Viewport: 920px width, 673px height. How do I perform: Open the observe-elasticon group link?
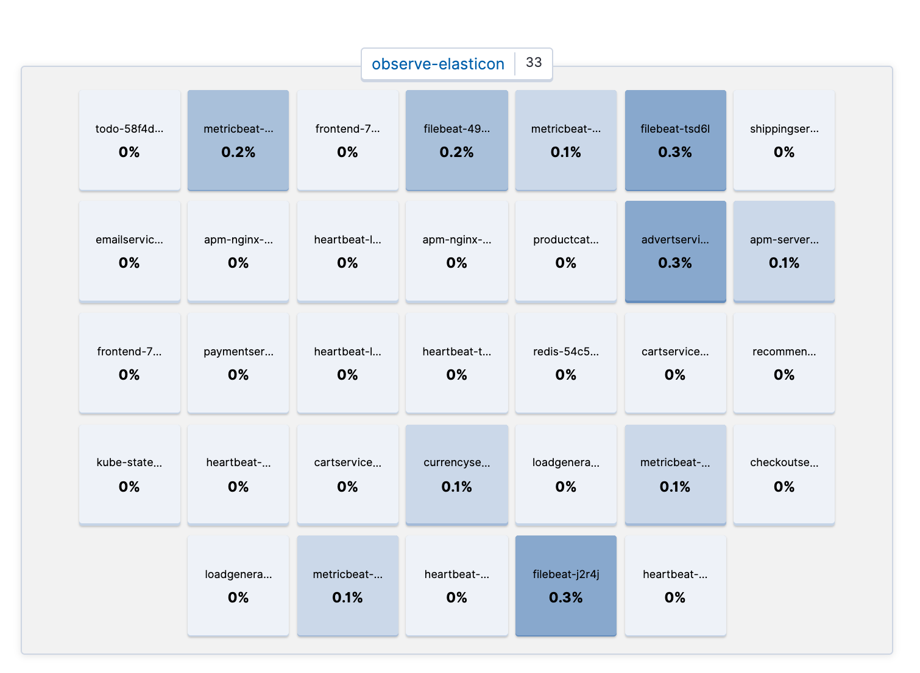[438, 63]
